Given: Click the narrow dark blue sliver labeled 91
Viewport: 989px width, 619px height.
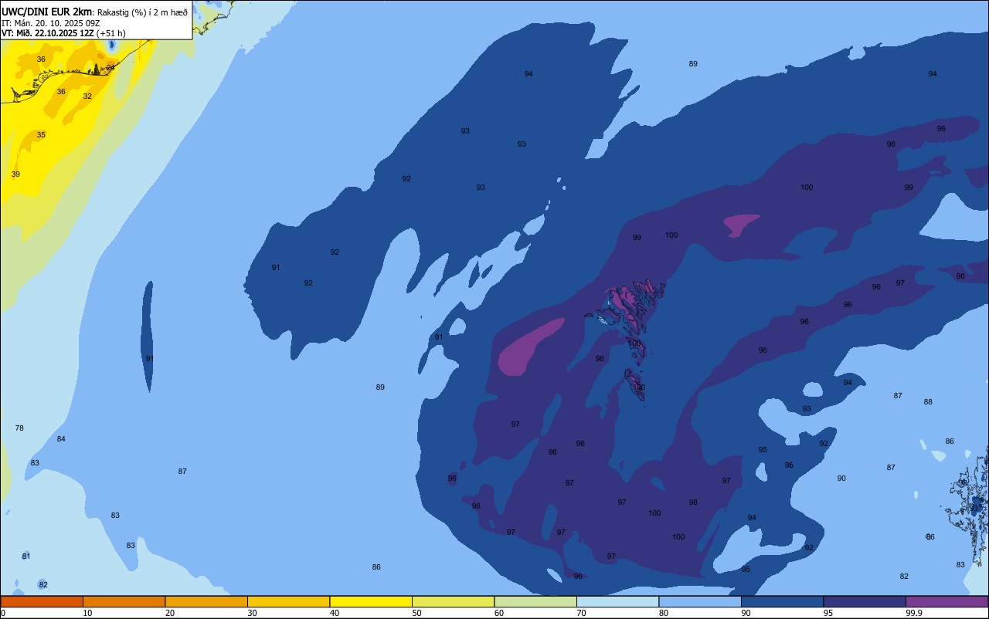Looking at the screenshot, I should [147, 337].
